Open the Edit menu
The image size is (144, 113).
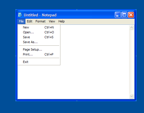tap(29, 21)
